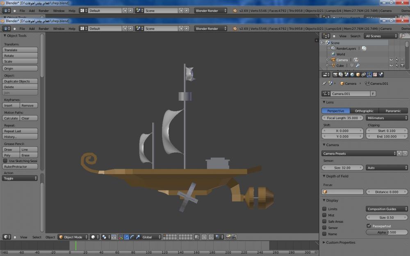Click the wrench modifier icon beside Cube
Viewport: 410px width, 256px height.
click(x=358, y=66)
